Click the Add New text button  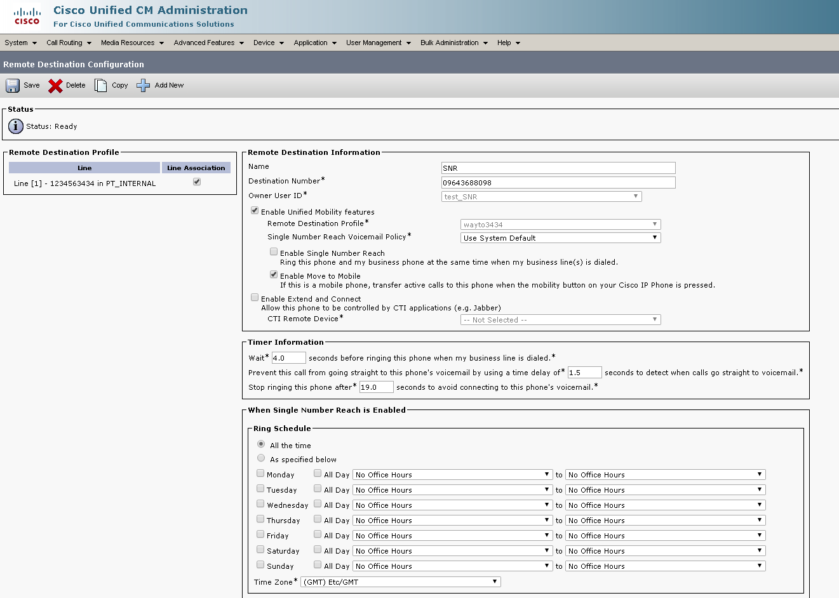[x=169, y=85]
